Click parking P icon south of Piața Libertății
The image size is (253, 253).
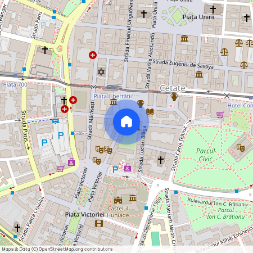pyautogui.click(x=115, y=170)
